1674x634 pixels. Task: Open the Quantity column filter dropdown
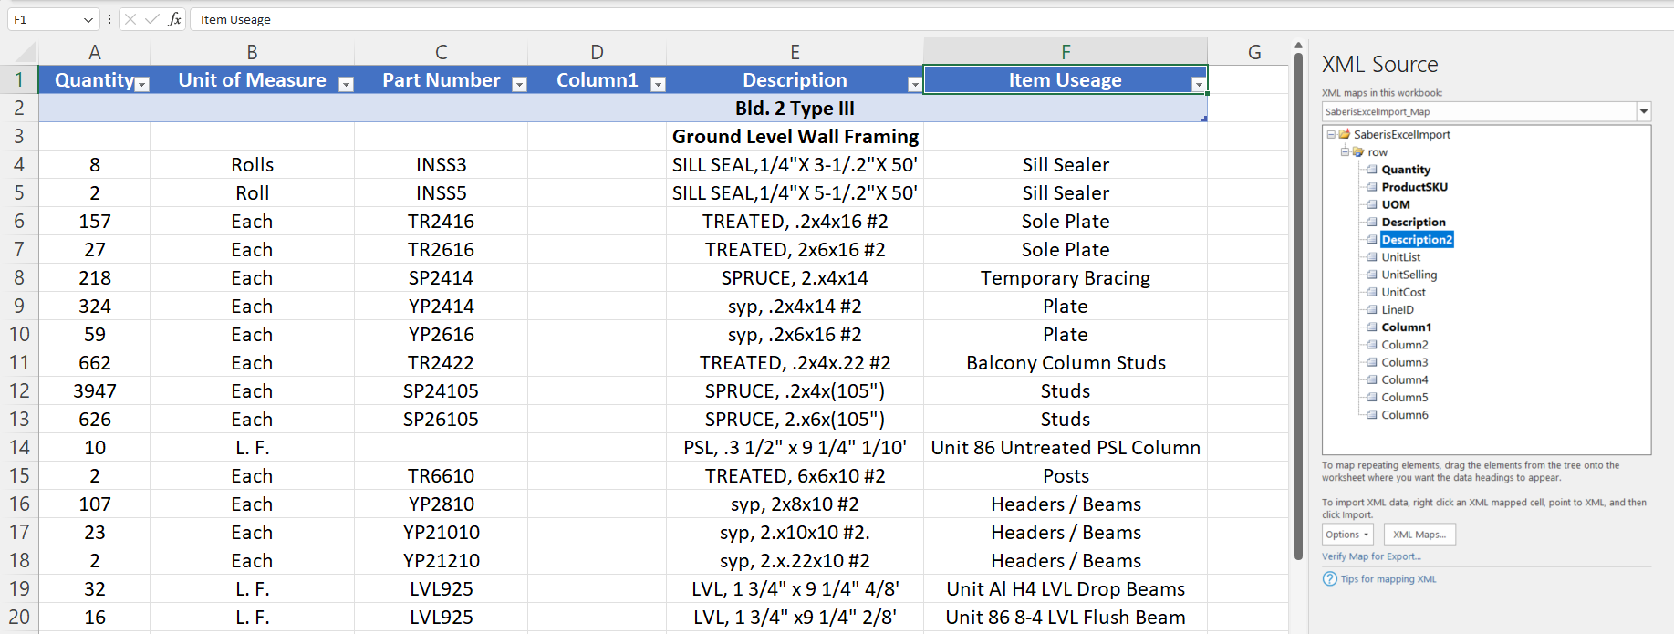[142, 84]
